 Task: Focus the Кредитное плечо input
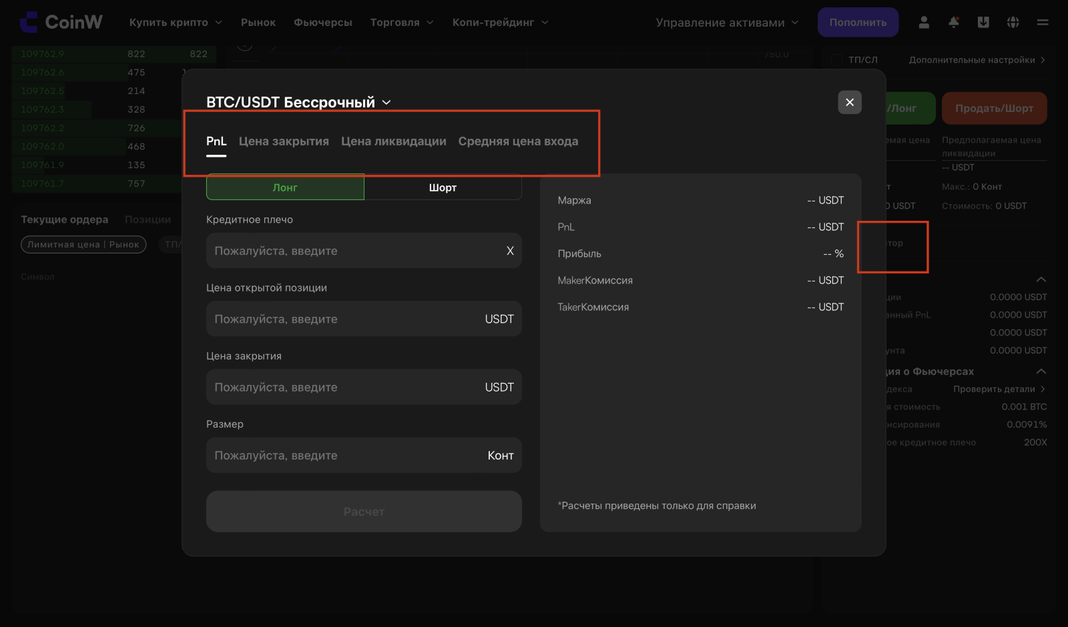364,251
